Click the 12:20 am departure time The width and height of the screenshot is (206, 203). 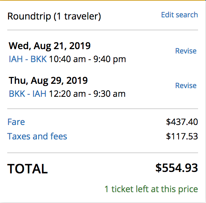[67, 94]
